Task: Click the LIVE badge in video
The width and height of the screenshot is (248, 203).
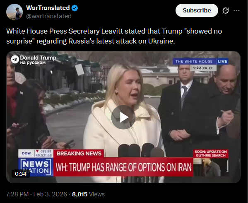Action: 222,61
